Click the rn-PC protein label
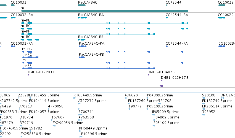Image resolution: width=235 pixels, height=138 pixels. click(27, 55)
